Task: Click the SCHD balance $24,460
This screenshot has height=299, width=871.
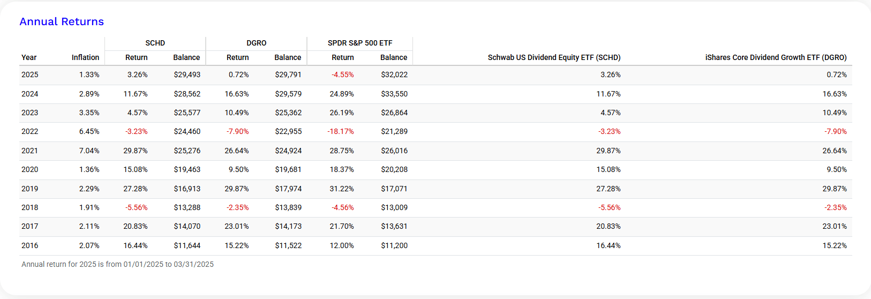Action: [187, 131]
